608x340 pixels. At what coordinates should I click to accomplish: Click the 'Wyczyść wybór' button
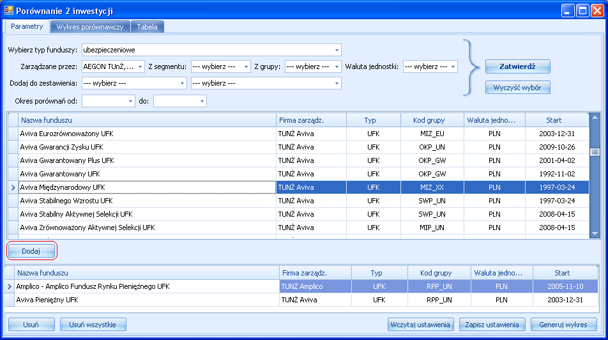tap(518, 88)
